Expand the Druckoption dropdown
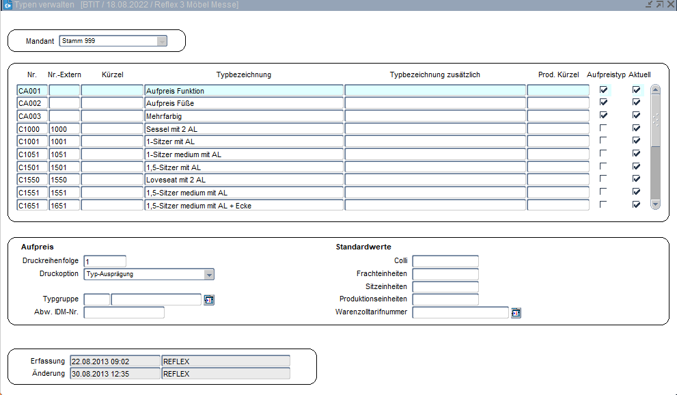The width and height of the screenshot is (677, 395). (x=210, y=274)
